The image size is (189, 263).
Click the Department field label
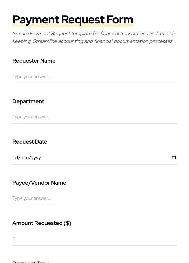tap(28, 101)
